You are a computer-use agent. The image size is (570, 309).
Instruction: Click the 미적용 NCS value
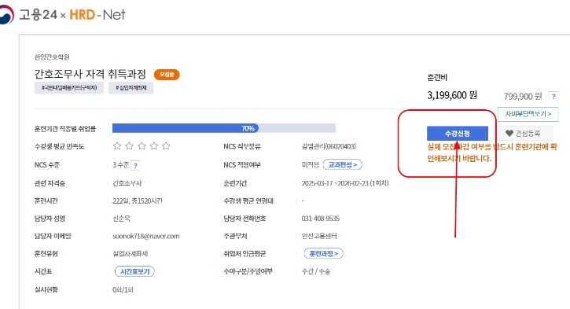[x=311, y=165]
